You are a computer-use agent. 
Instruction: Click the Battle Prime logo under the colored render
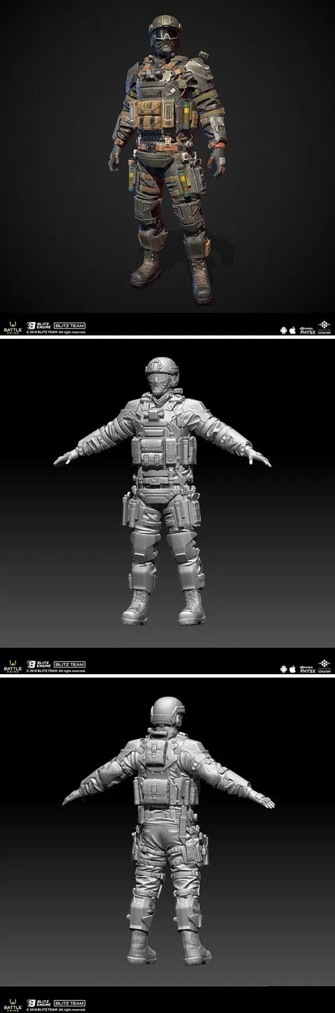[x=12, y=325]
